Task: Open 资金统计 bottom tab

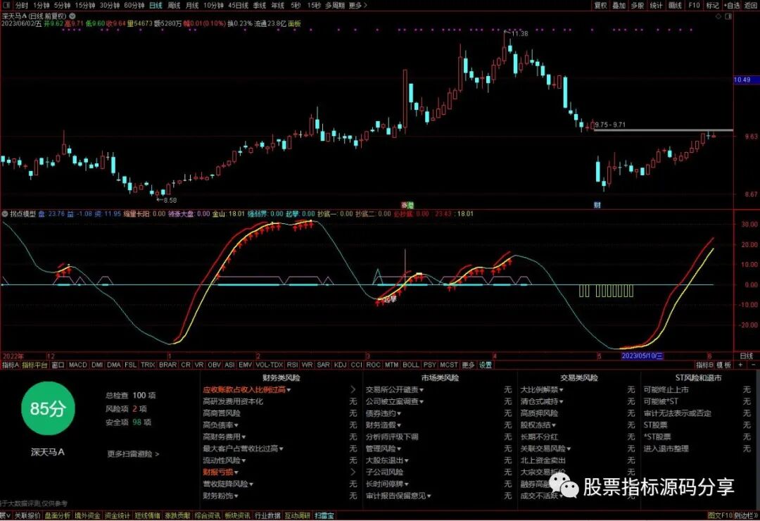Action: click(118, 515)
